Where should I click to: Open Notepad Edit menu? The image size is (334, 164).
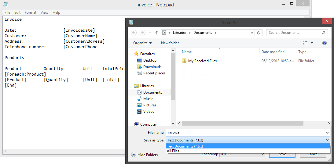17,12
